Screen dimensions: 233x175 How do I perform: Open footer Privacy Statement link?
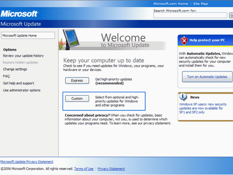click(x=111, y=169)
